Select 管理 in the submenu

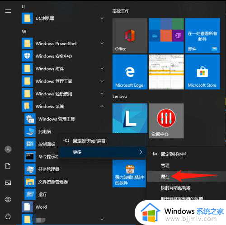pyautogui.click(x=187, y=165)
